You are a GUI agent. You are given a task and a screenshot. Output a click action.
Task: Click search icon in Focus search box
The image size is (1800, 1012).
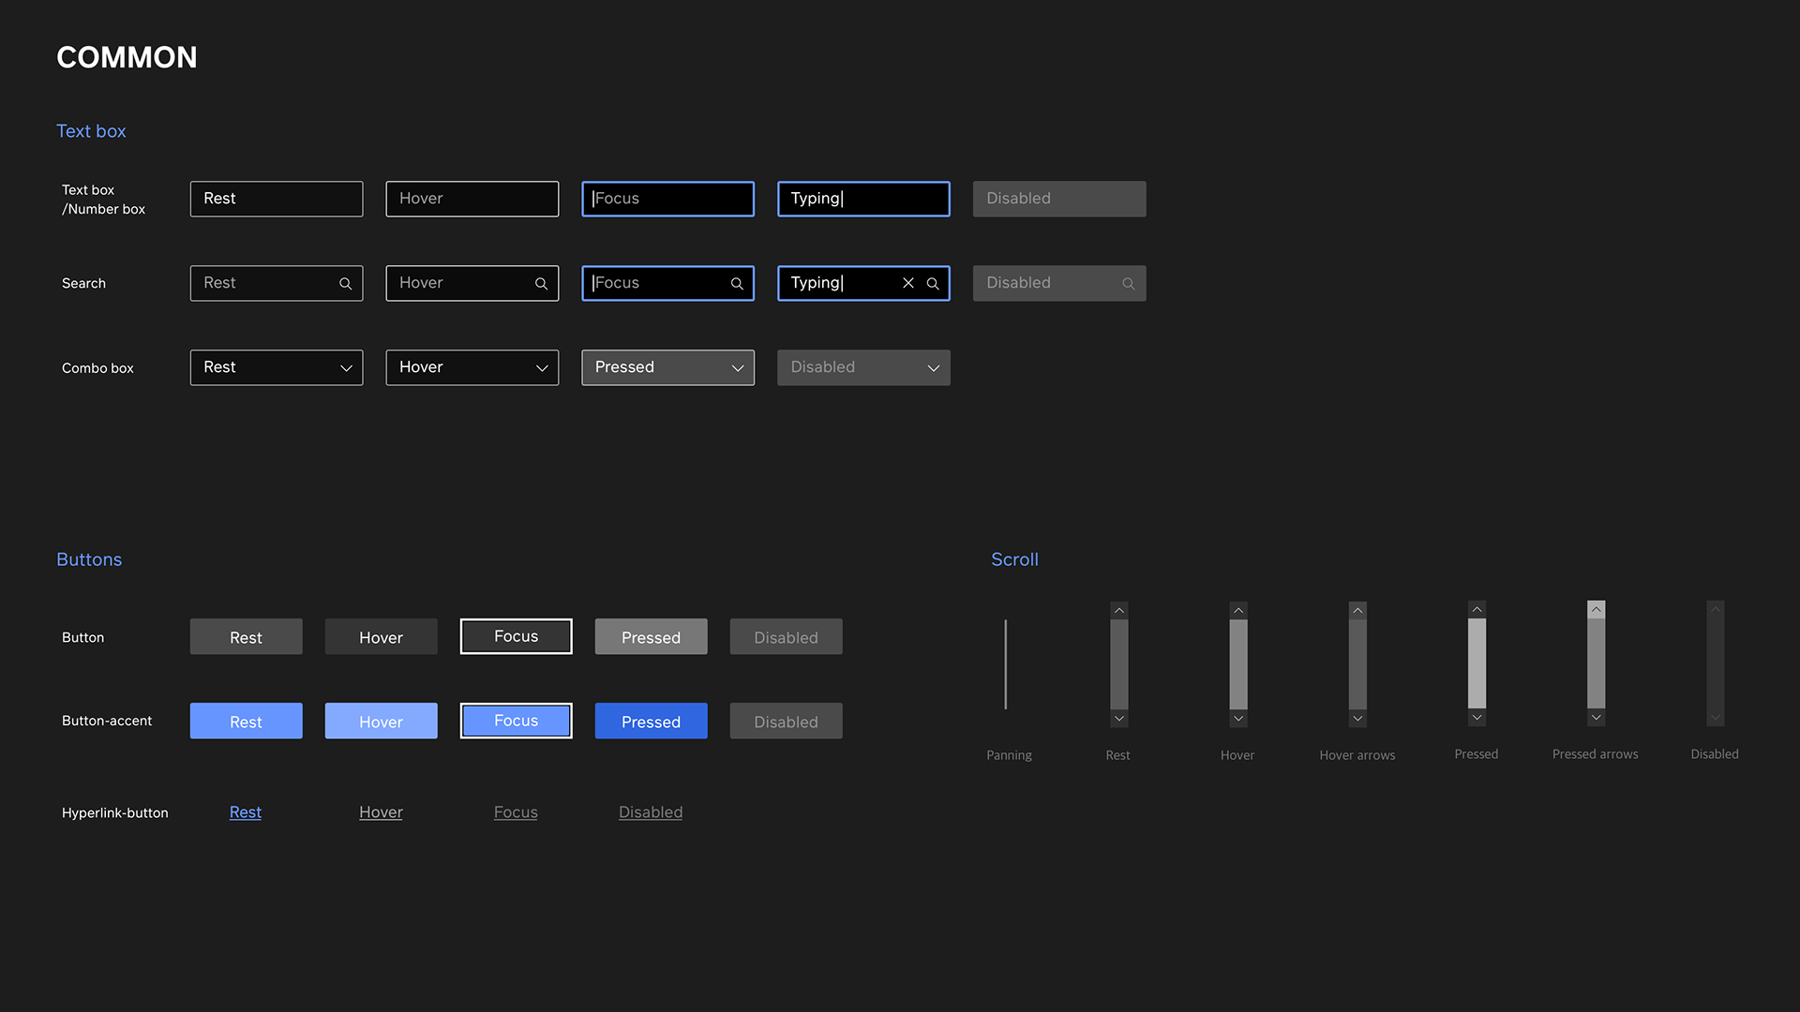[x=737, y=283]
